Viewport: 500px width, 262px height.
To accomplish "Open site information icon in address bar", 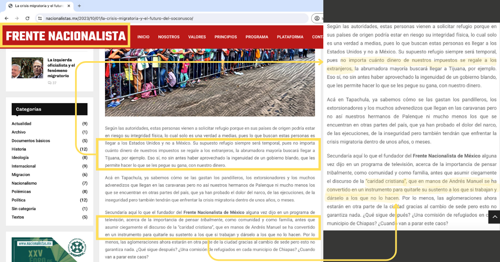I will [40, 18].
